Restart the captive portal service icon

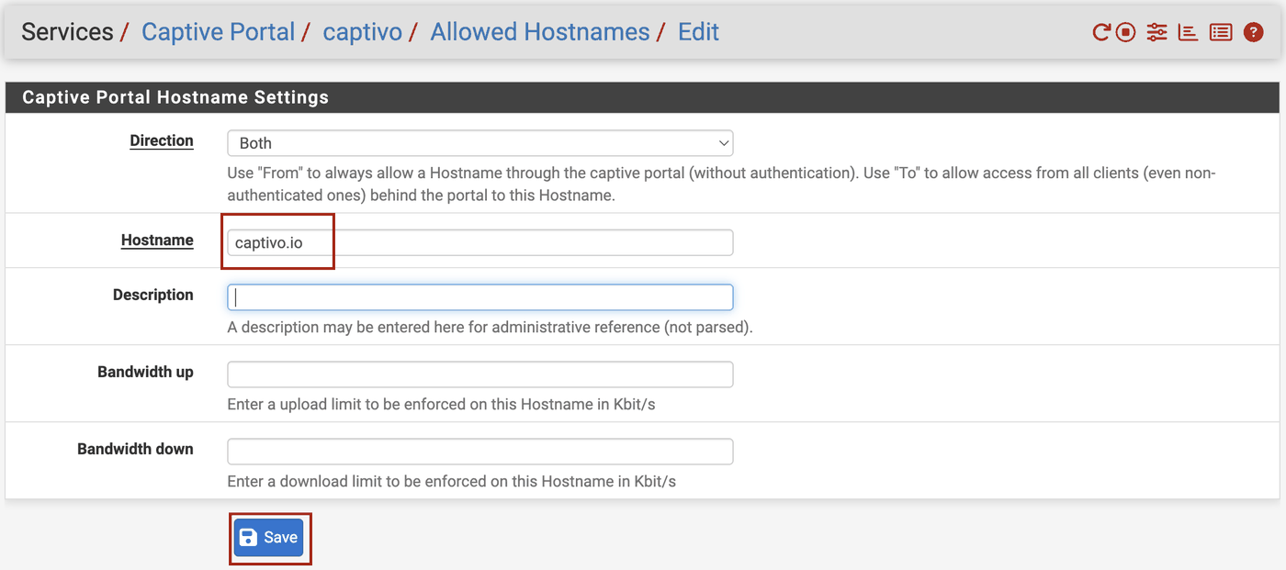coord(1101,32)
